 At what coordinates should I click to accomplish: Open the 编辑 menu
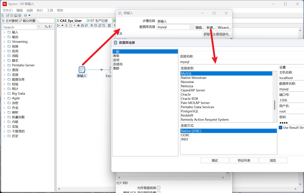(19, 10)
